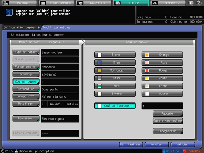Viewport: 204px width, 153px height.
Task: Choose Rose paper color
Action: pyautogui.click(x=162, y=62)
